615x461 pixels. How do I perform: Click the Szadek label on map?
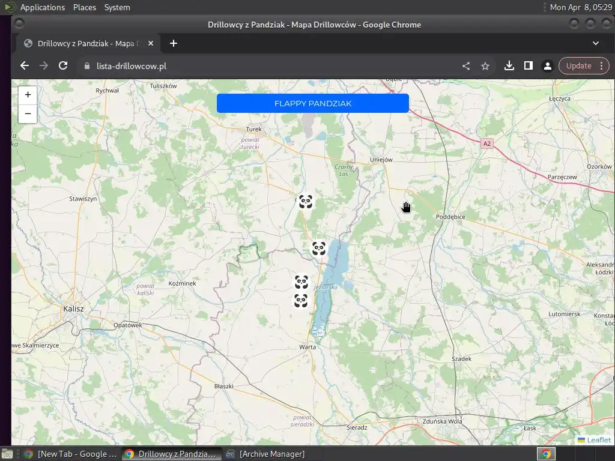click(461, 359)
